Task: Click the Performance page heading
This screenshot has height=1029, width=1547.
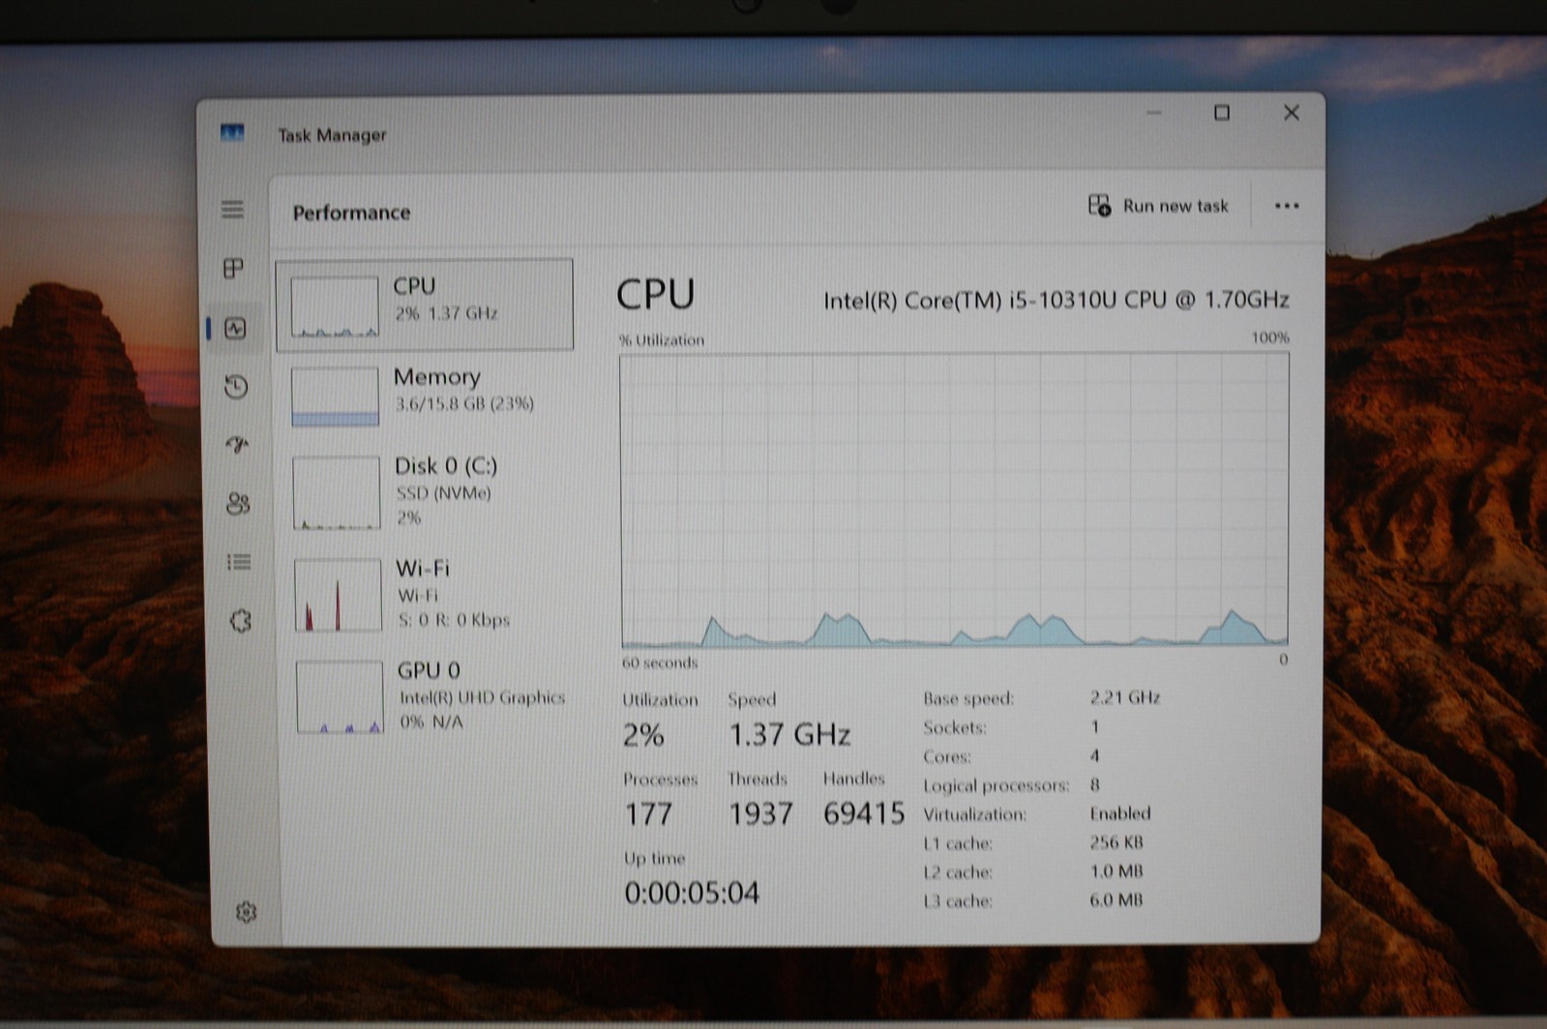Action: [351, 213]
